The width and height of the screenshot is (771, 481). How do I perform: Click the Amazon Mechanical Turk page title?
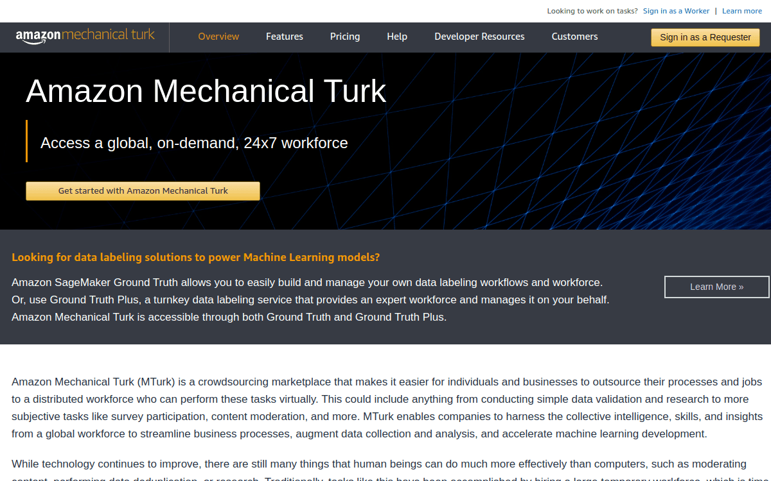(x=206, y=92)
